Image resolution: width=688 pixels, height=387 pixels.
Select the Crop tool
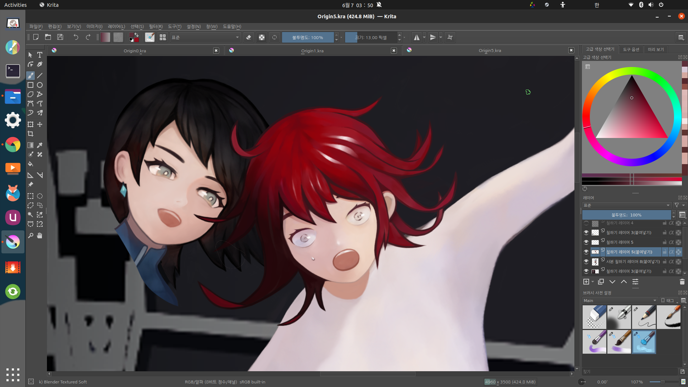(30, 134)
